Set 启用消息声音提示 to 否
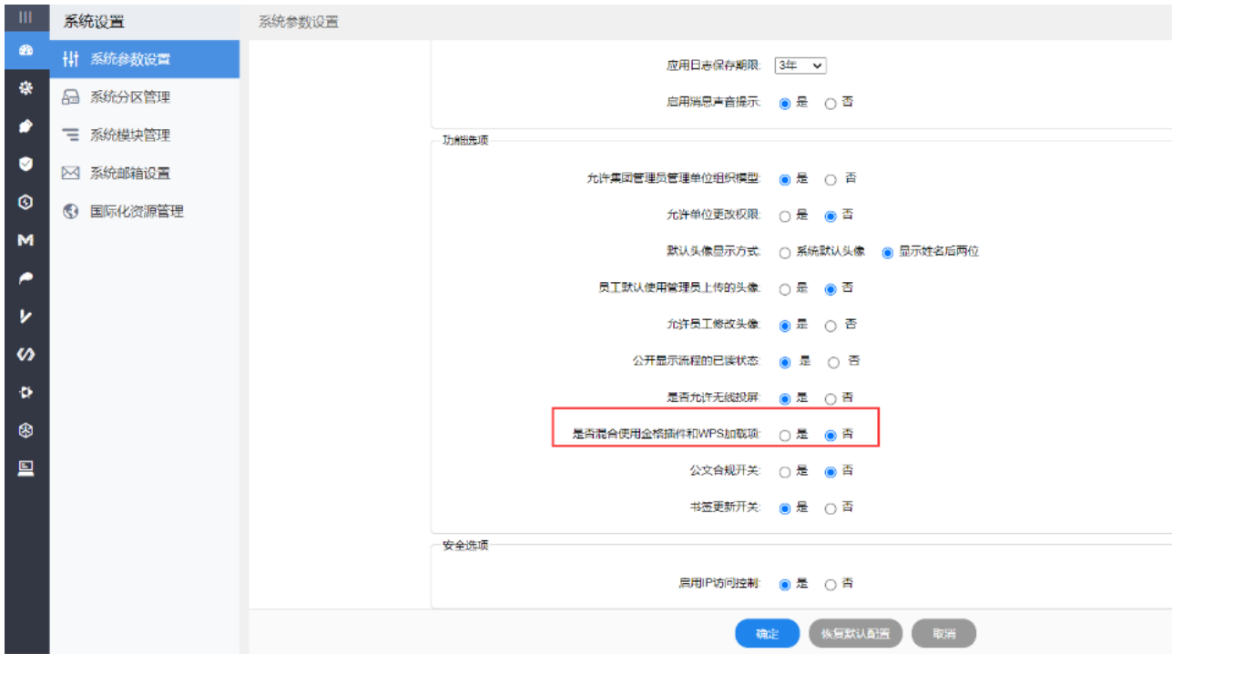1233x673 pixels. [x=830, y=104]
